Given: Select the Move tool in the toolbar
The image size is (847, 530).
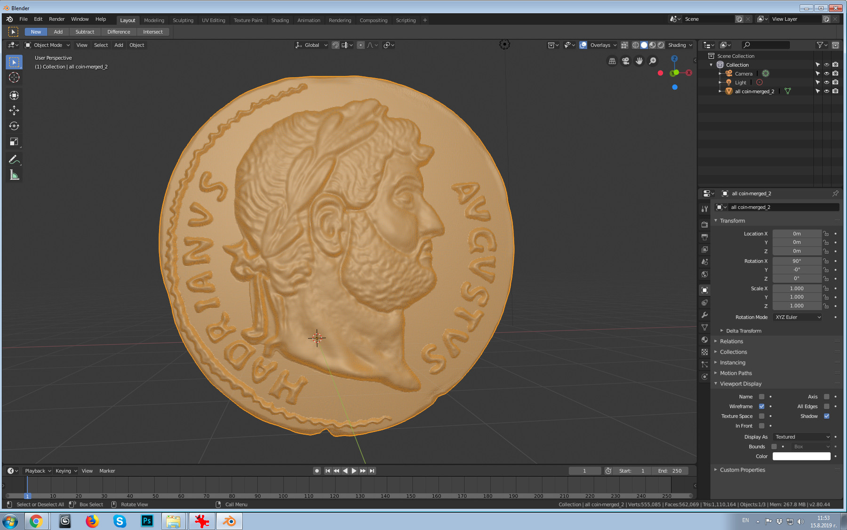Looking at the screenshot, I should click(x=15, y=111).
